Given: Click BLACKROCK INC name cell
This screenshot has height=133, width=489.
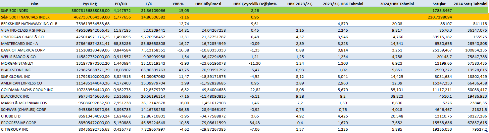Looking at the screenshot, I should coord(15,96).
